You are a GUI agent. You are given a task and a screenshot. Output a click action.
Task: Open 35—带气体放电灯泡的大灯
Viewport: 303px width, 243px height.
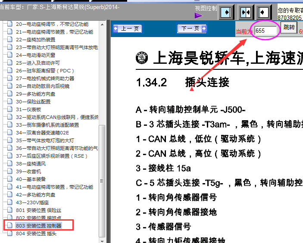click(45, 140)
